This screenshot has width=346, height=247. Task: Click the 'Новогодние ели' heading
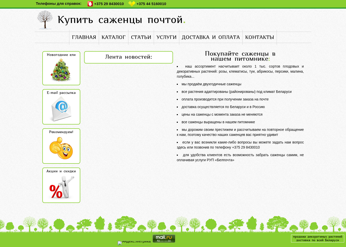coord(61,55)
